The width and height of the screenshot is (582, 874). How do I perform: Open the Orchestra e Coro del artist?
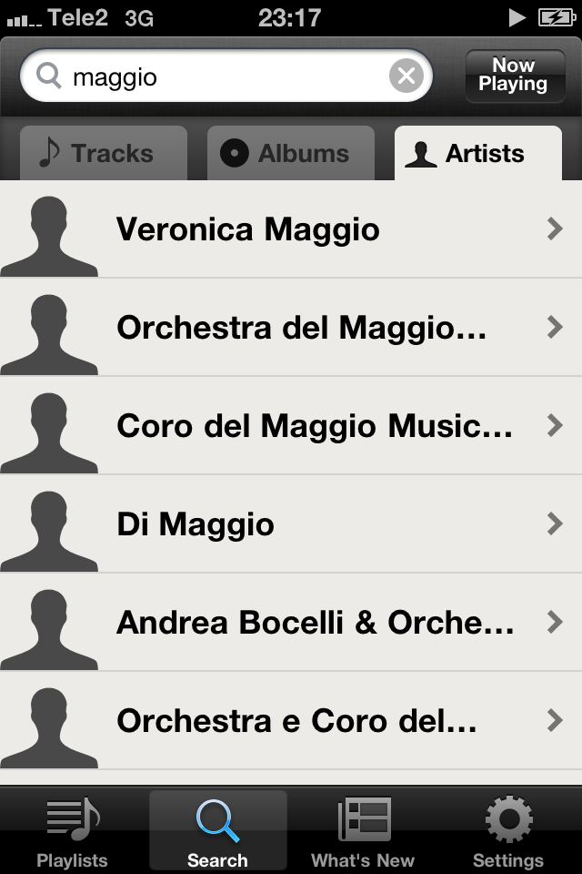296,721
